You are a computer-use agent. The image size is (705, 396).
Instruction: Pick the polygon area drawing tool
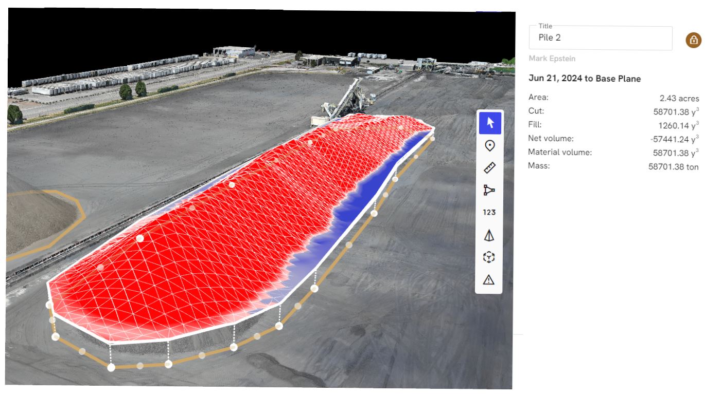click(x=489, y=190)
